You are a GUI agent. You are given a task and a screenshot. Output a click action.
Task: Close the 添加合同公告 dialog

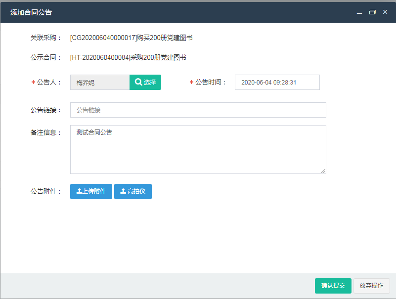[385, 12]
